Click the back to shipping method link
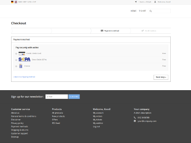 [x=24, y=77]
